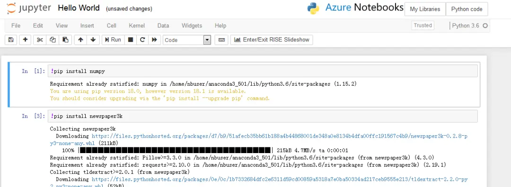Open the Cell menu
The width and height of the screenshot is (511, 187).
pos(112,25)
